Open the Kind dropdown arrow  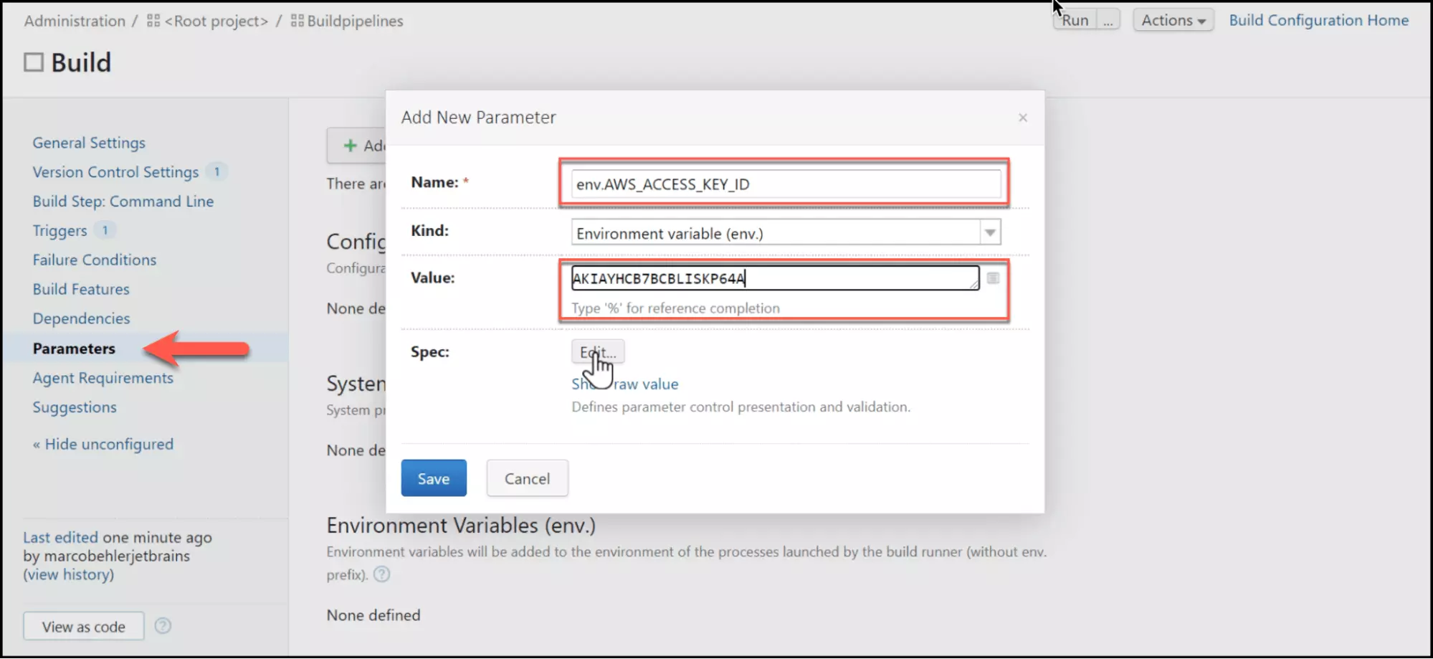pyautogui.click(x=990, y=233)
